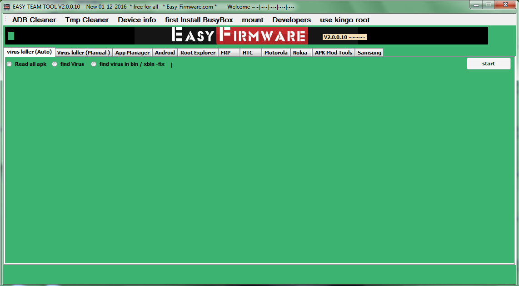Select find virus in bin / xbin -fix

point(128,64)
